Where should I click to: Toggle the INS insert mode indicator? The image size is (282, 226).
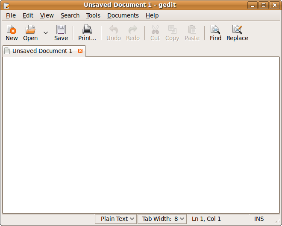[x=259, y=219]
